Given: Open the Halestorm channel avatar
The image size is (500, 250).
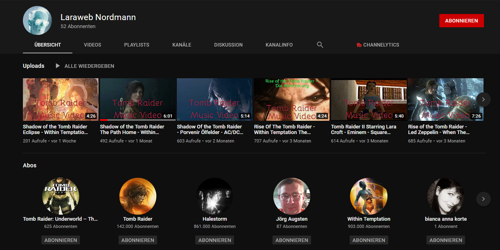Looking at the screenshot, I should click(215, 197).
